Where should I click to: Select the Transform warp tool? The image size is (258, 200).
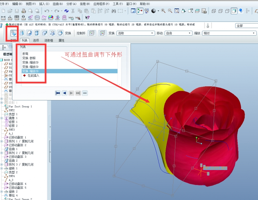pos(14,33)
